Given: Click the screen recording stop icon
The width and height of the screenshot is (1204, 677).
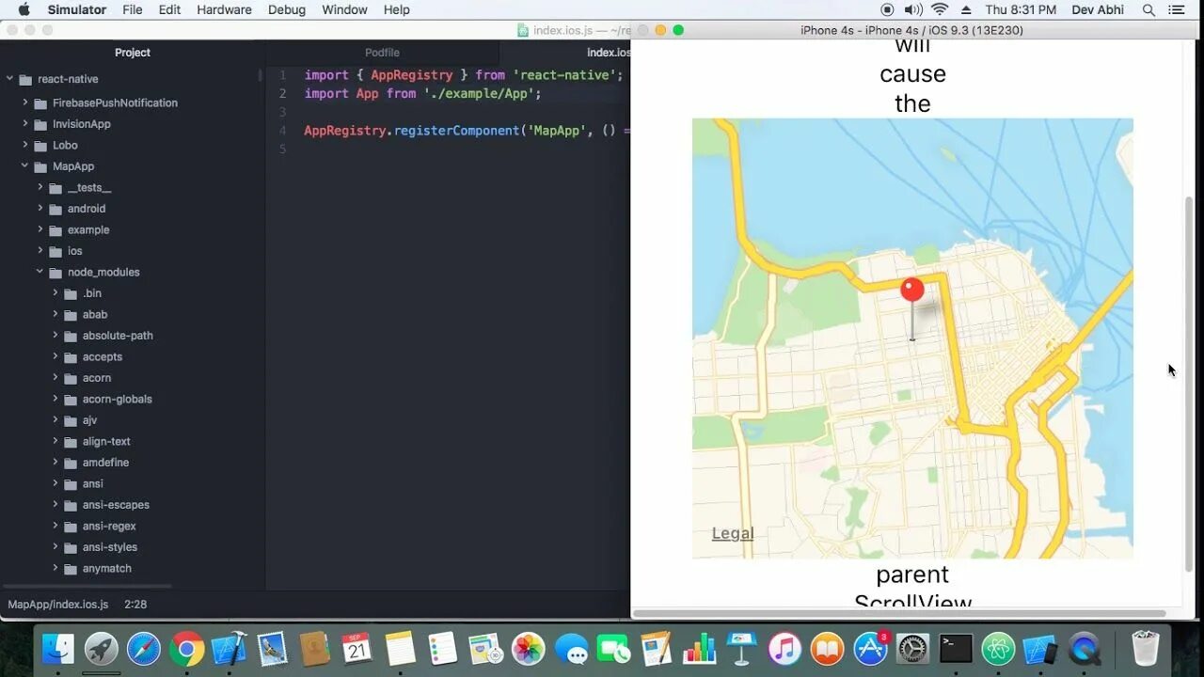Looking at the screenshot, I should pos(887,9).
